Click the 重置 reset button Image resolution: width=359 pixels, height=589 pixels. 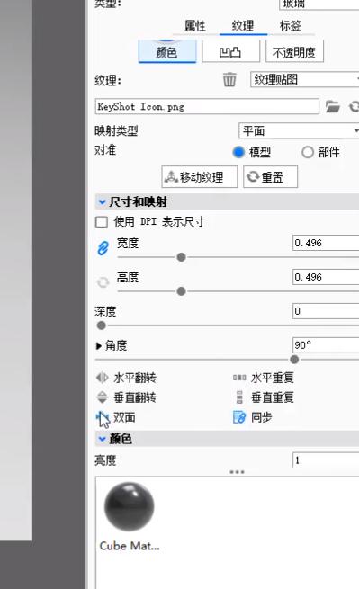point(270,176)
